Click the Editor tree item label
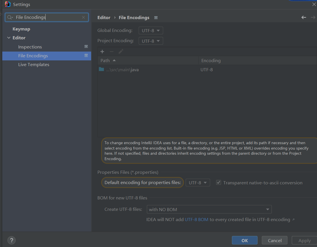This screenshot has width=317, height=247. click(19, 38)
